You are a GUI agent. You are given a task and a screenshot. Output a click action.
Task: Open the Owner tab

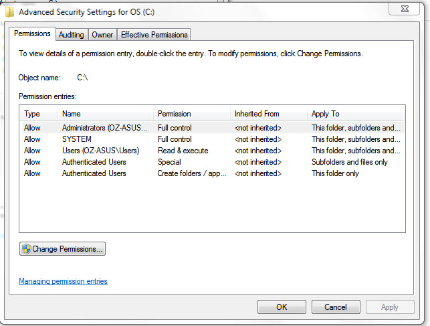click(102, 35)
